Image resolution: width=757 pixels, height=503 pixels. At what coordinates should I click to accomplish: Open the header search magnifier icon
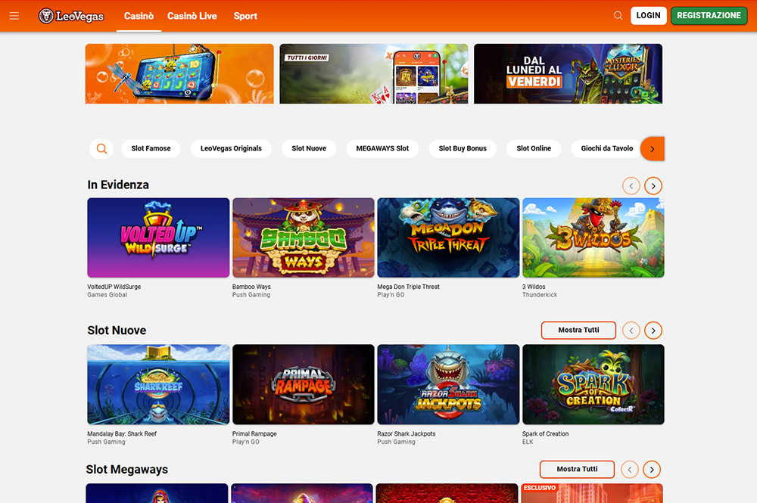pos(618,15)
